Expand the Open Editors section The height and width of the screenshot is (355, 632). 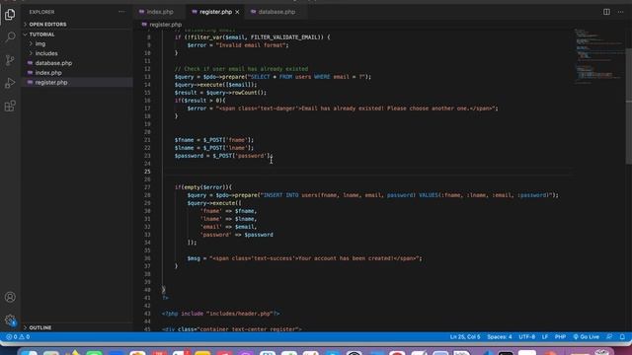77,24
